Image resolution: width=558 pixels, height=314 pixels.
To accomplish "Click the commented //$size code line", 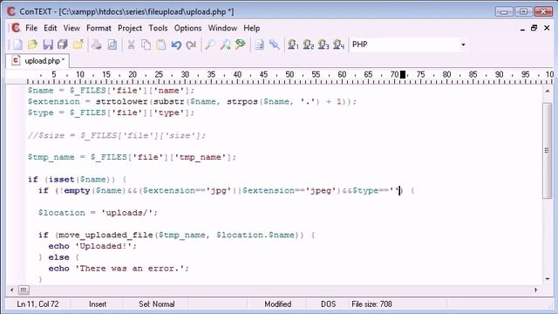I will pos(117,135).
